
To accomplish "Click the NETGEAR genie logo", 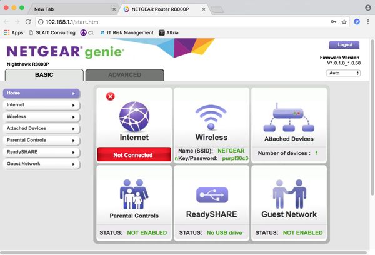I will pos(66,52).
